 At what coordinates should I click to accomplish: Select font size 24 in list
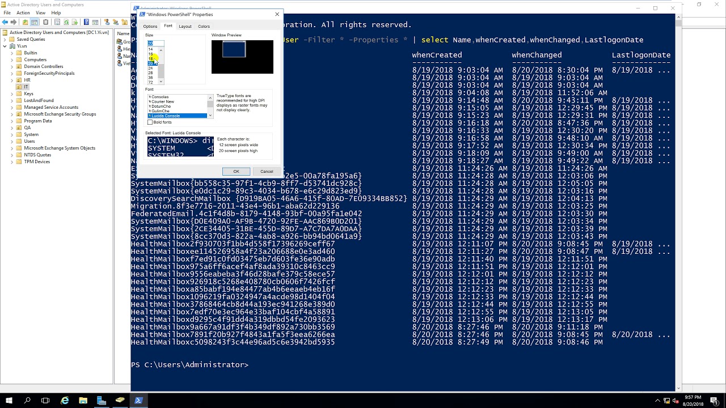151,68
